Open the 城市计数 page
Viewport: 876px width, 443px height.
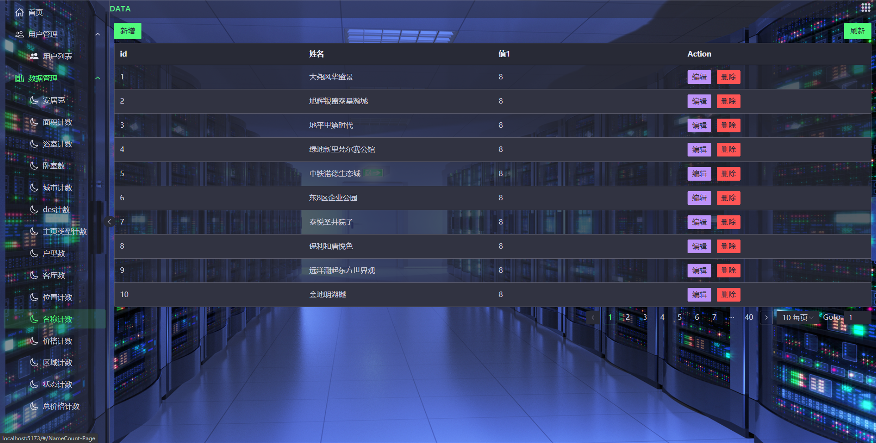pyautogui.click(x=55, y=188)
